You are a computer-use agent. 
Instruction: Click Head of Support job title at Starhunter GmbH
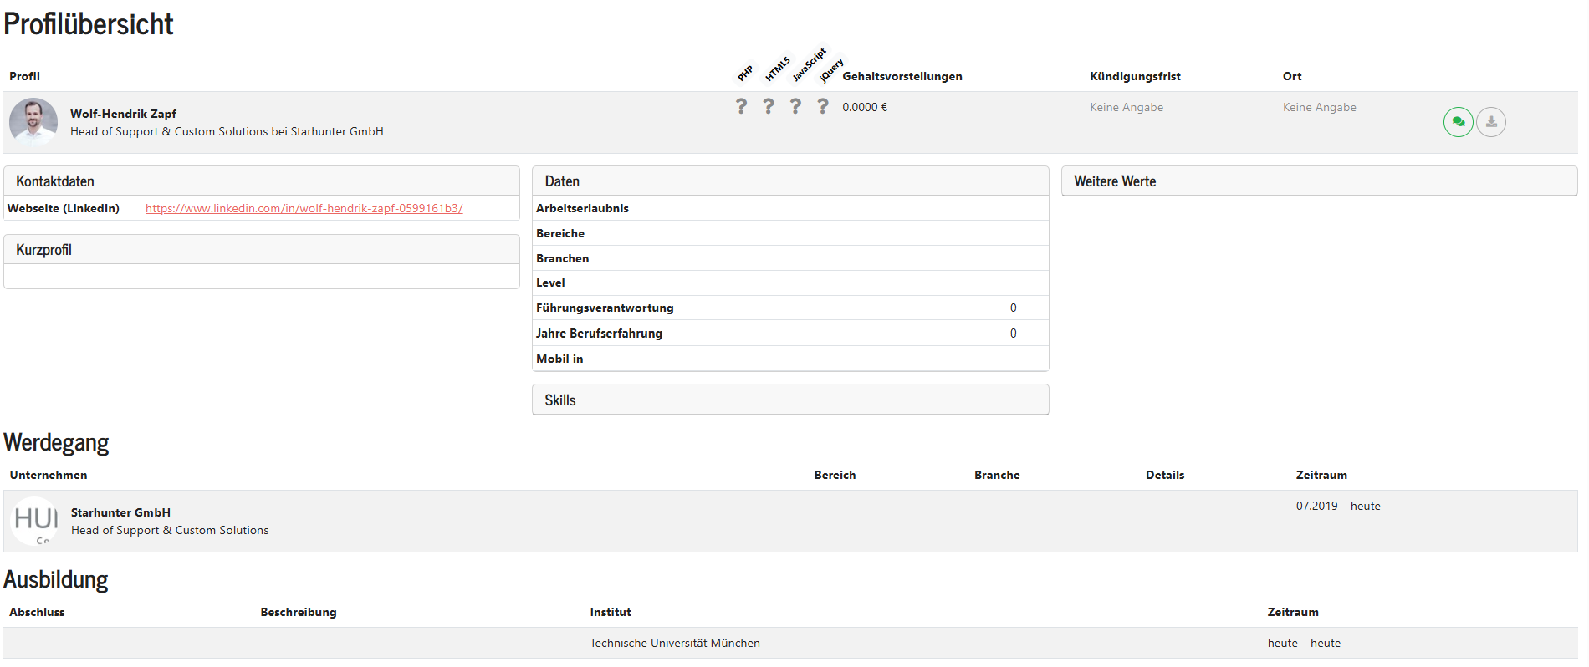click(227, 131)
